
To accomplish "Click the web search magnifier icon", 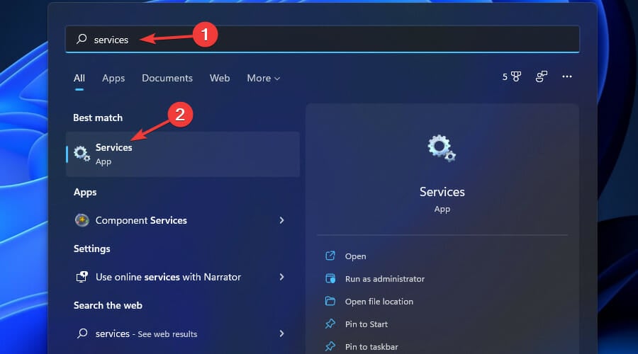I will pos(82,333).
